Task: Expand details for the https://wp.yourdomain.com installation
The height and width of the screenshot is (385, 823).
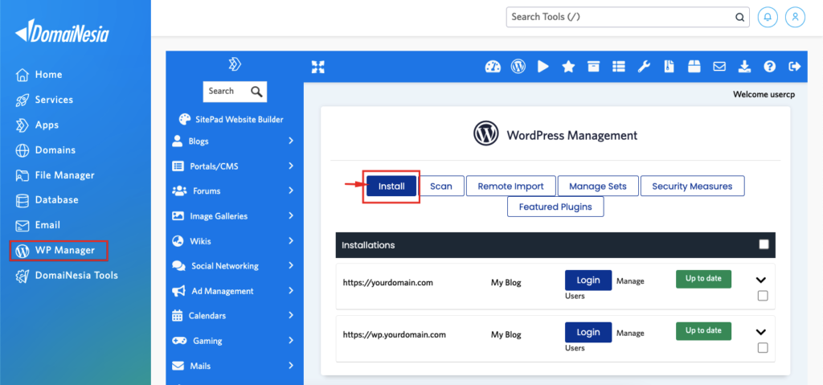Action: point(761,332)
